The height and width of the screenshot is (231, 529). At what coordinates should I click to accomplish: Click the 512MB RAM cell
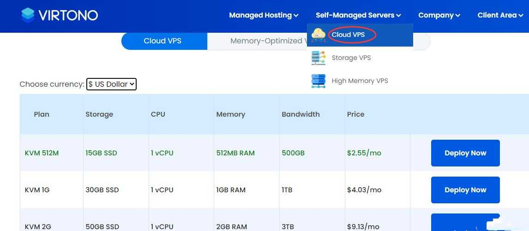click(235, 153)
